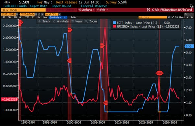Click blue 5.50 right-axis value label
Image resolution: width=195 pixels, height=126 pixels.
(189, 46)
